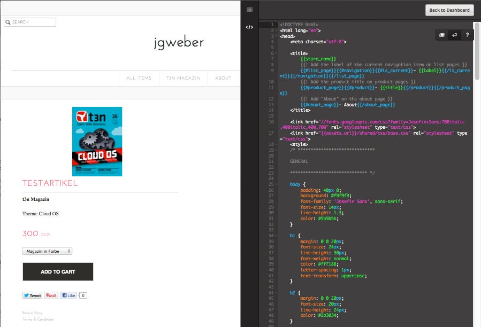The image size is (481, 327).
Task: Click the color: #ff7188 declaration
Action: 319,264
